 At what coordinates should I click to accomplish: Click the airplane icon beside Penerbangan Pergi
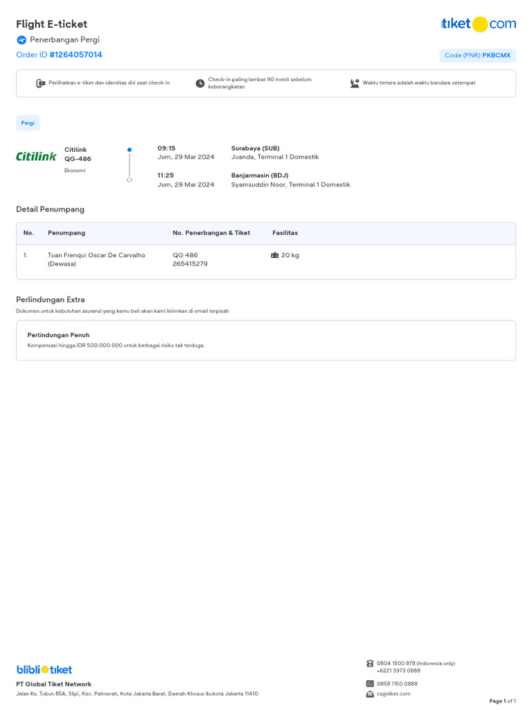coord(21,40)
